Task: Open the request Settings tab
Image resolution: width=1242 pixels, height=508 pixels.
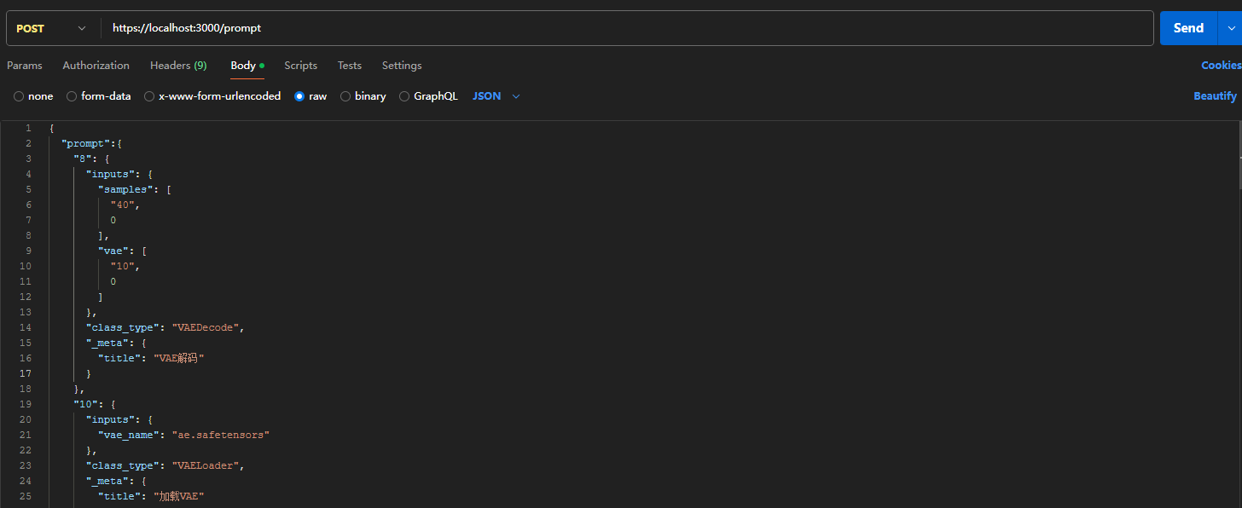Action: [x=402, y=66]
